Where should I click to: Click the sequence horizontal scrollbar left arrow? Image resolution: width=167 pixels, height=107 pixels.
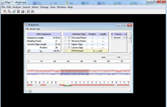tap(27, 91)
